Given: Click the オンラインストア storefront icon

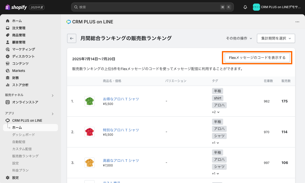Looking at the screenshot, I should 8,102.
